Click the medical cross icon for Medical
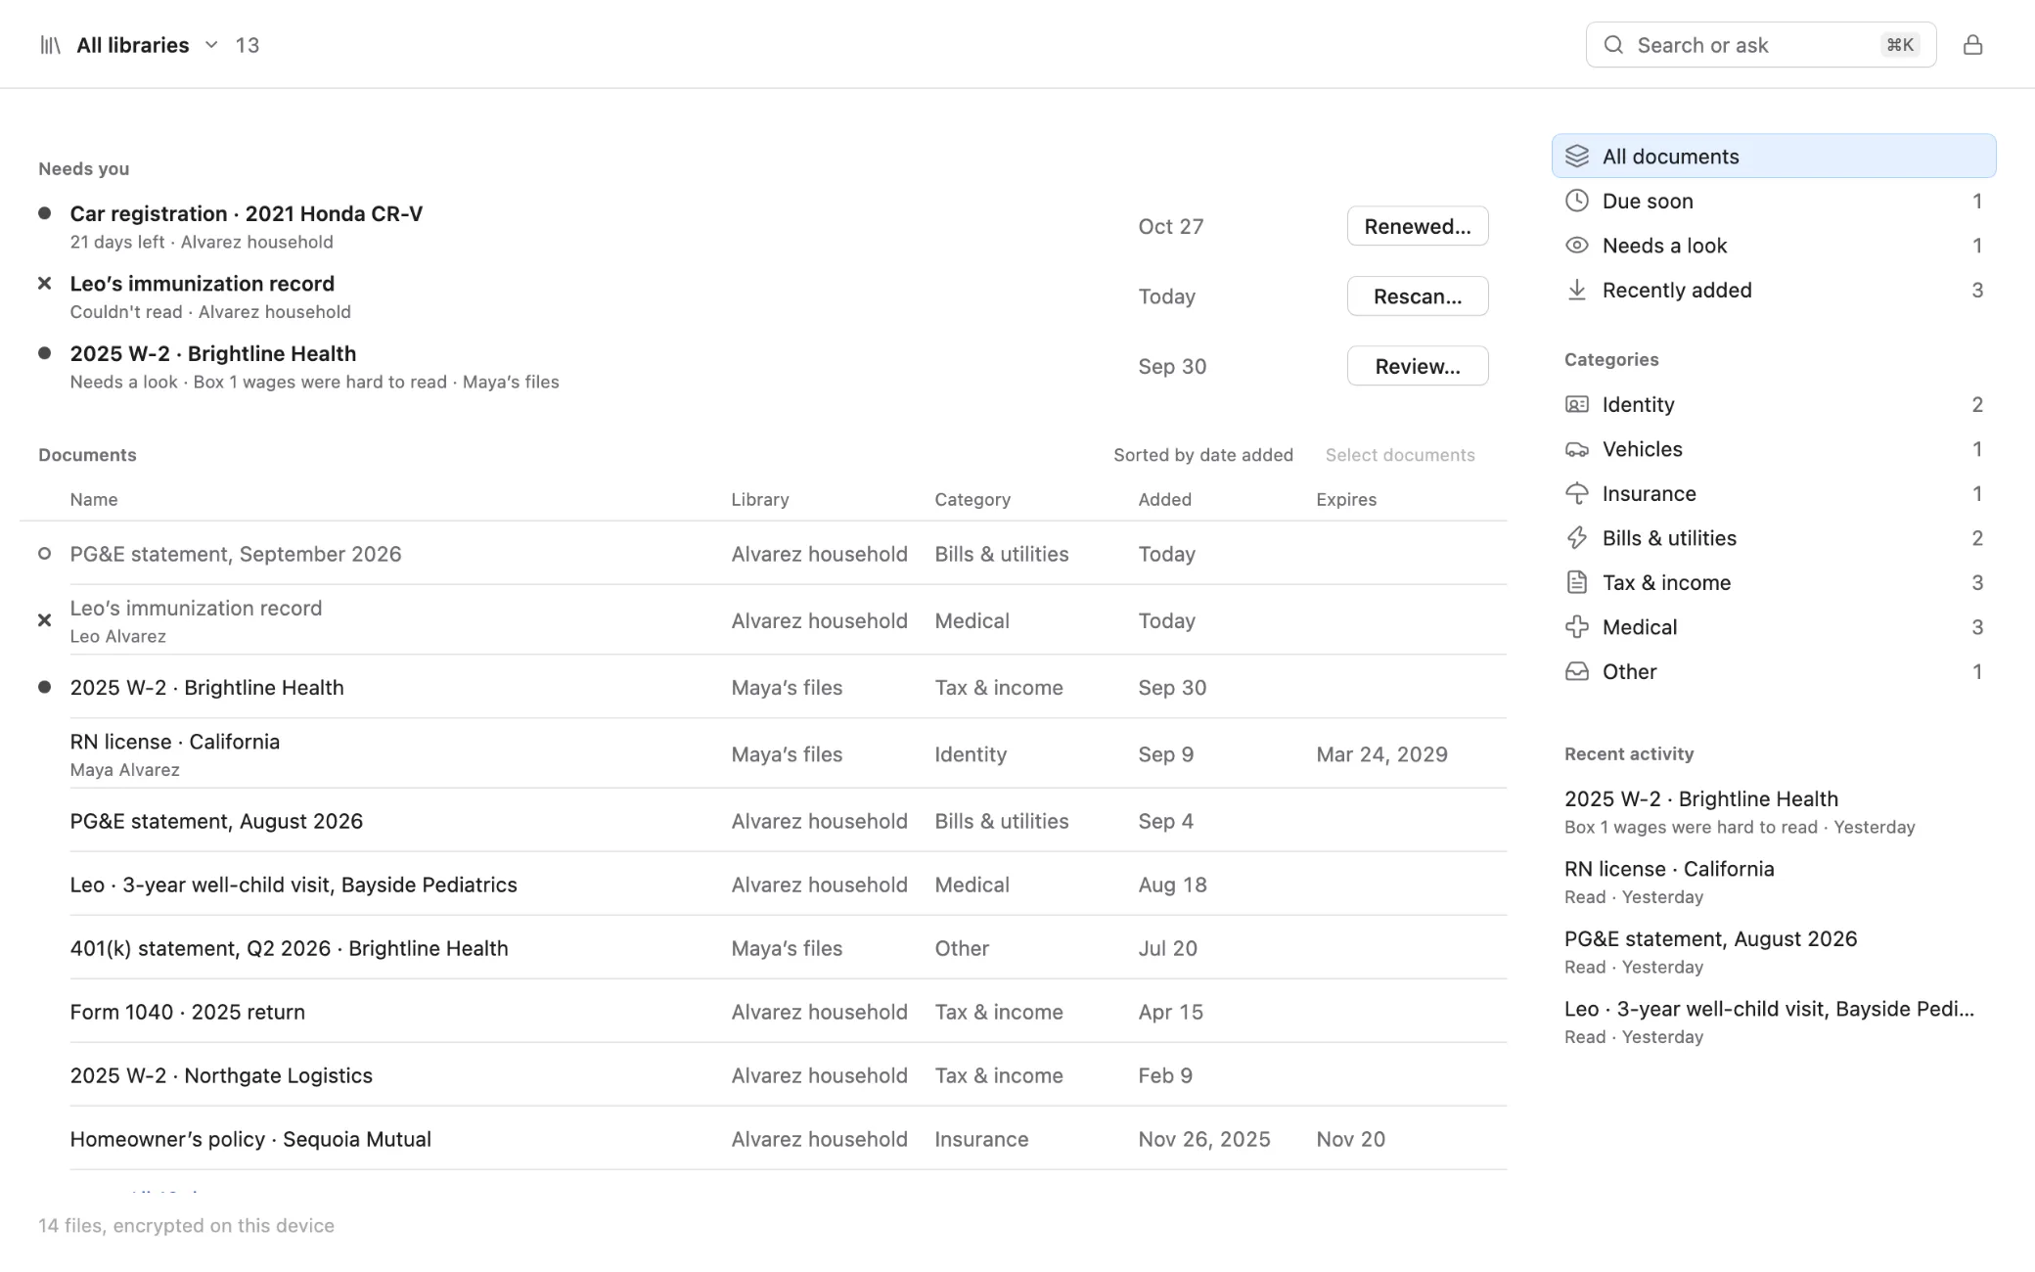This screenshot has width=2035, height=1272. click(x=1576, y=627)
